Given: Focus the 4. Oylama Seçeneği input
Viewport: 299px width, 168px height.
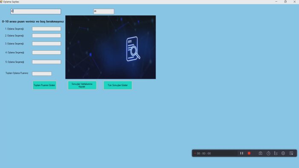Looking at the screenshot, I should [x=47, y=52].
